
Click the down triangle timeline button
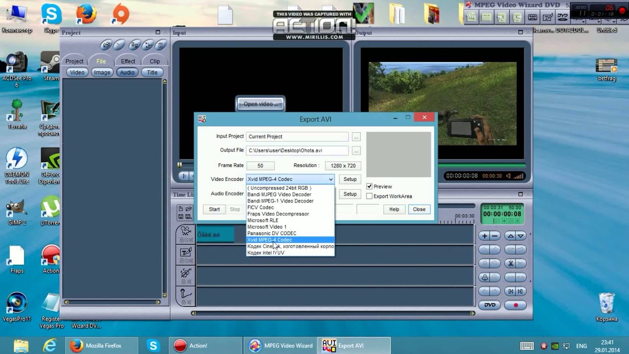pyautogui.click(x=521, y=236)
